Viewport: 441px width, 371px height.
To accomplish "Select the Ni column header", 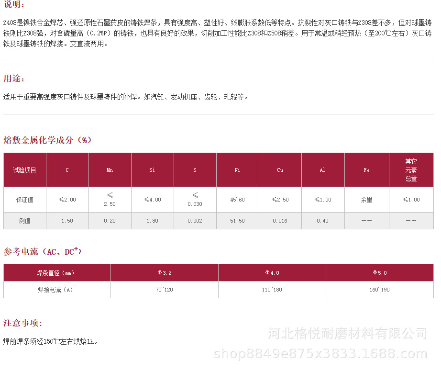I will click(237, 169).
